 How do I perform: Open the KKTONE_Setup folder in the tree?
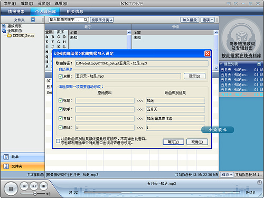click(23, 35)
